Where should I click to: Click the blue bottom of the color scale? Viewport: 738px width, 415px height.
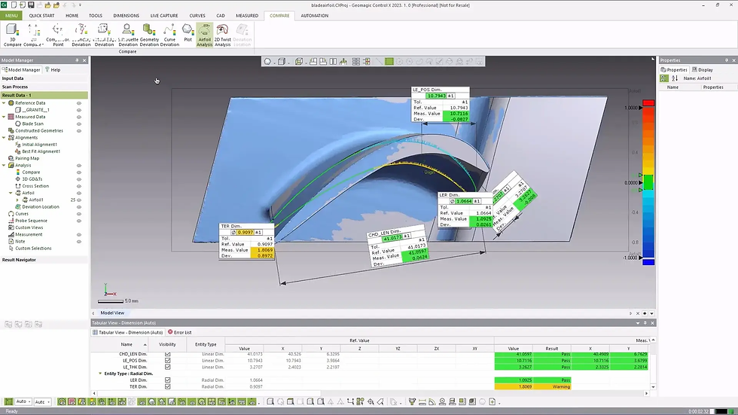(x=648, y=262)
